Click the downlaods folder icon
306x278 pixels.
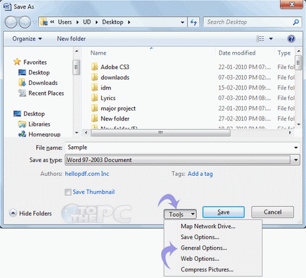coord(95,77)
